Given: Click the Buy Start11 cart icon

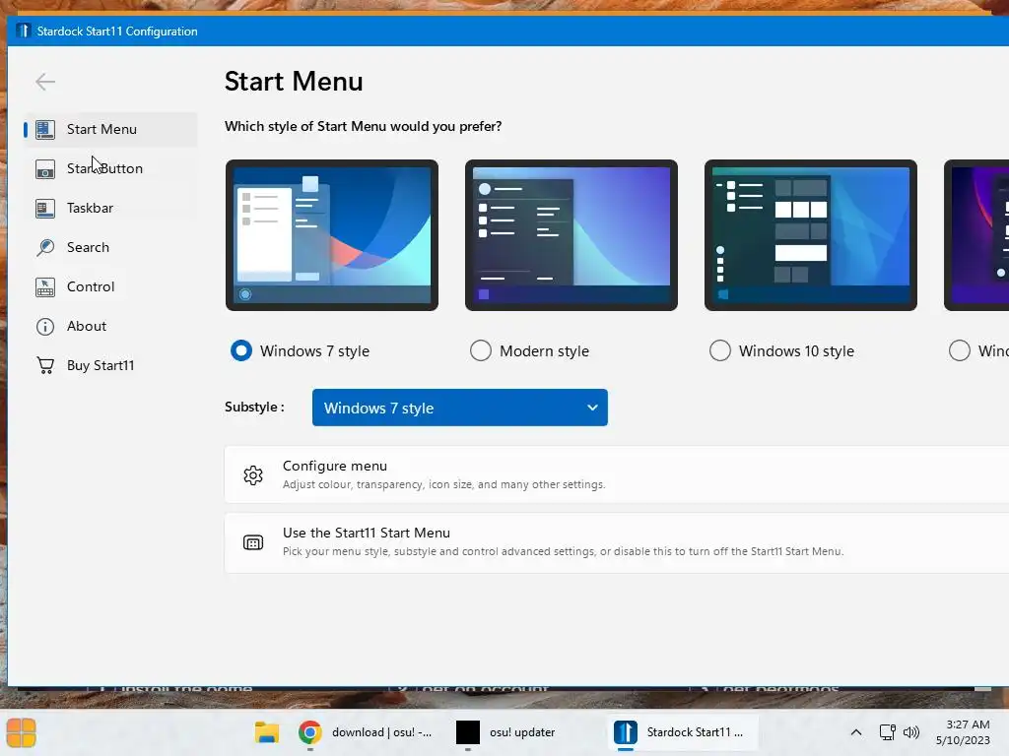Looking at the screenshot, I should click(x=45, y=366).
